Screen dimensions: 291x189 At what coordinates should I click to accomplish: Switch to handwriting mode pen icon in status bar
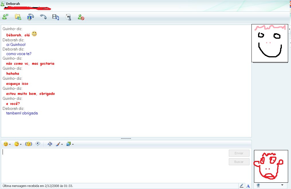point(241,186)
